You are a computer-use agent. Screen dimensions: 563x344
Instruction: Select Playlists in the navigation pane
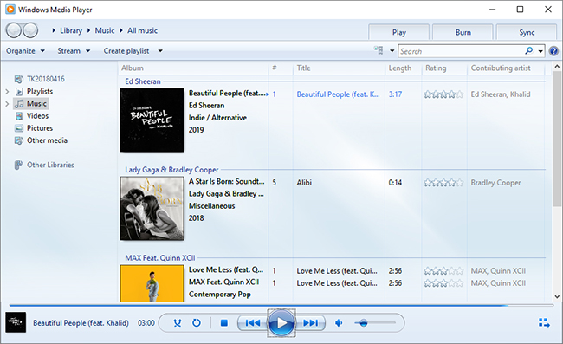(x=40, y=91)
